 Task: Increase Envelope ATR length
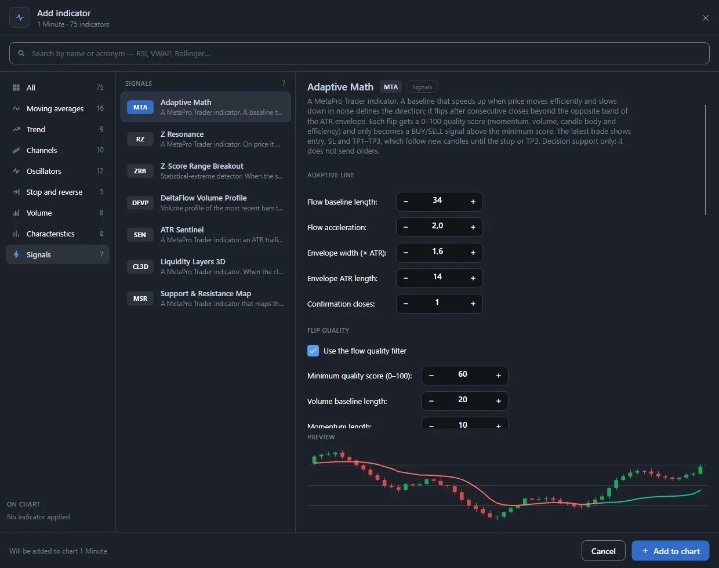tap(473, 278)
